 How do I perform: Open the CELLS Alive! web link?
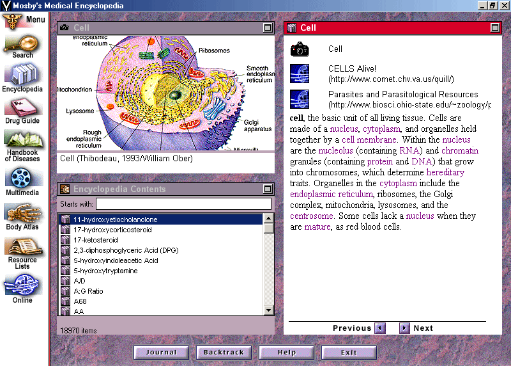click(x=391, y=74)
